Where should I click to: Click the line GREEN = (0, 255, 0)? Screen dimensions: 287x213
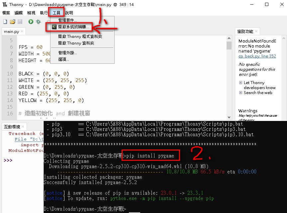coord(47,87)
